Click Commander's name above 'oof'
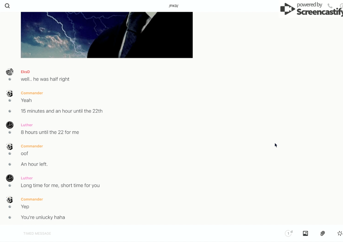 (x=32, y=146)
